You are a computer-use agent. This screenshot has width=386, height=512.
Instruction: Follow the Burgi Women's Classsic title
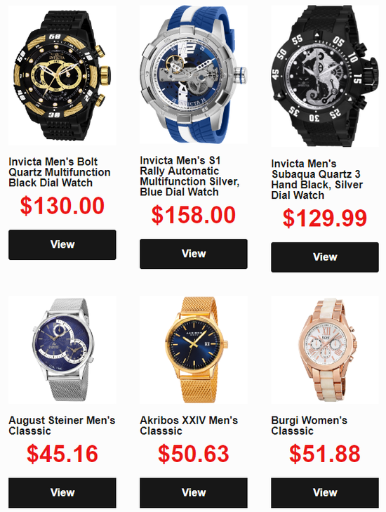(309, 426)
